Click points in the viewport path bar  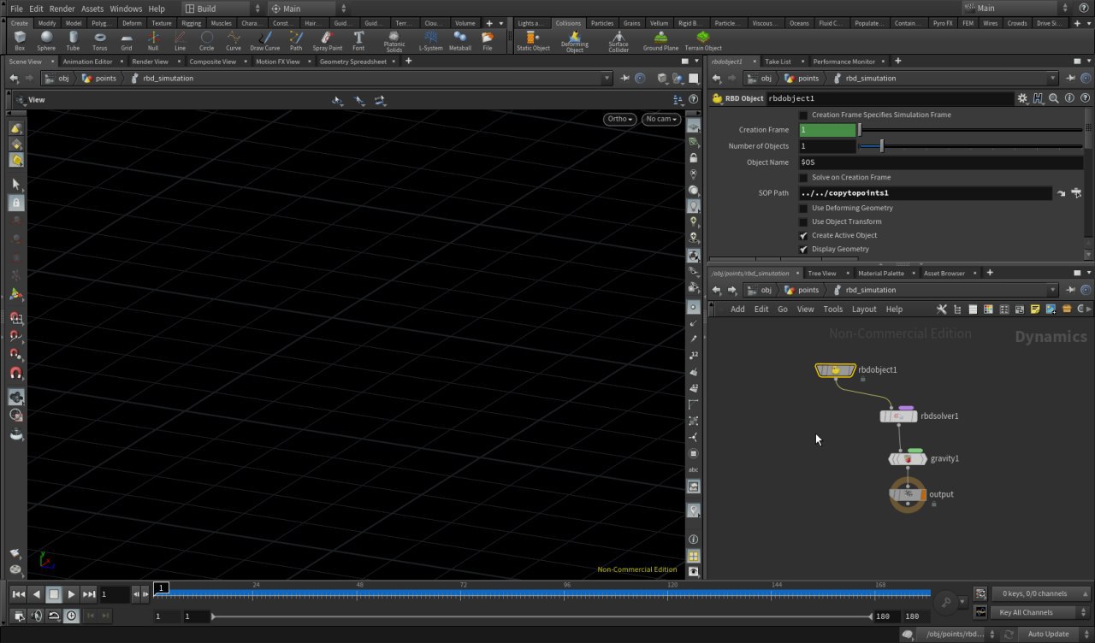point(106,79)
